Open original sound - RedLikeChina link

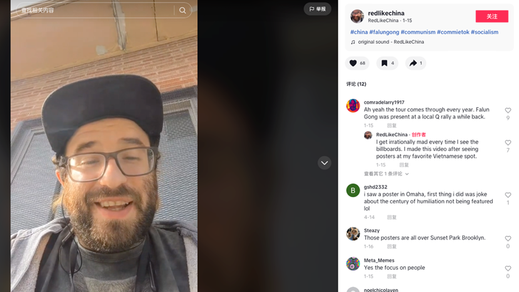[x=391, y=42]
